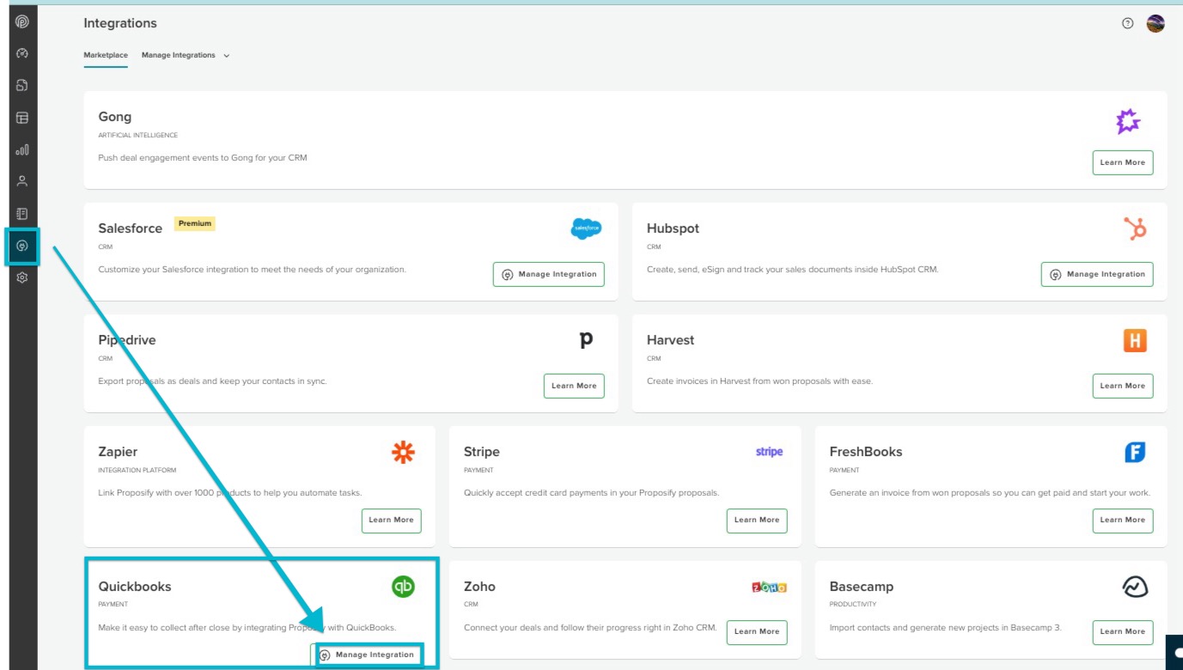Click Manage Integration for Salesforce
Screen dimensions: 1183x670
click(548, 274)
